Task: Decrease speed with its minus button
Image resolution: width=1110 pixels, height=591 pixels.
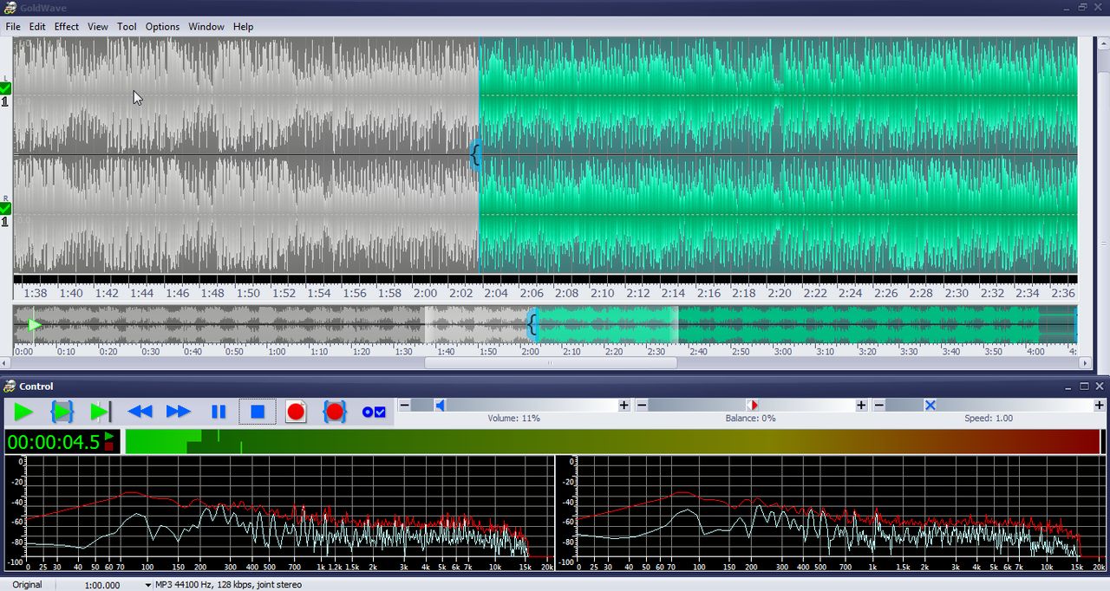Action: [x=879, y=406]
